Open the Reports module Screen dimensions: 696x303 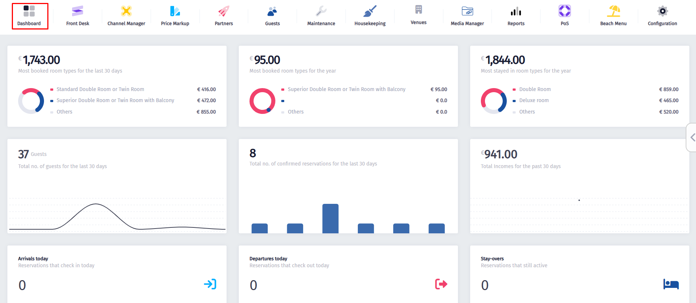(516, 16)
